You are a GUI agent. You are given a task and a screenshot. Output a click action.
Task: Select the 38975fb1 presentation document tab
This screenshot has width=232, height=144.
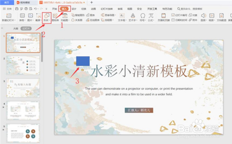click(62, 2)
